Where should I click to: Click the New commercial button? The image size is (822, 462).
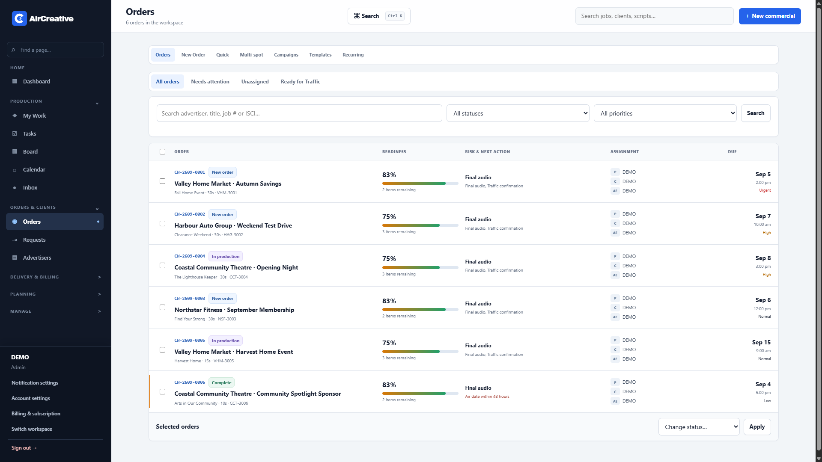[x=770, y=16]
